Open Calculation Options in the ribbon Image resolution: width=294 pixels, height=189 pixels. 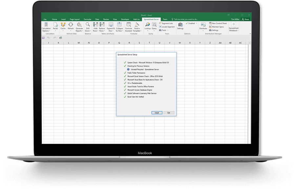pyautogui.click(x=46, y=27)
